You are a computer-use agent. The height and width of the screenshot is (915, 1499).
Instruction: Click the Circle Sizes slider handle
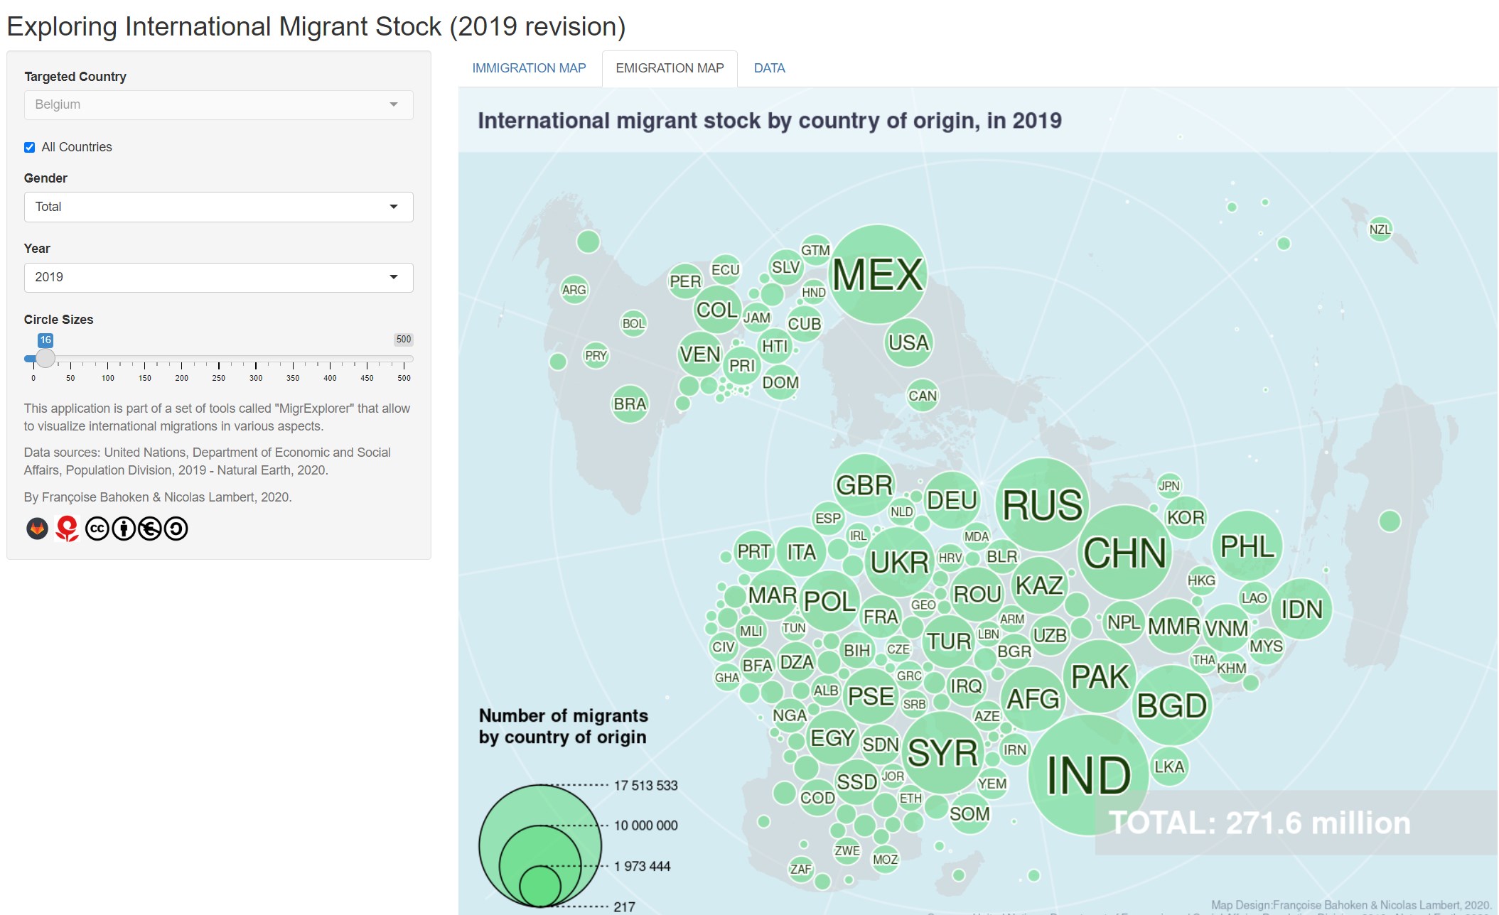click(x=45, y=358)
